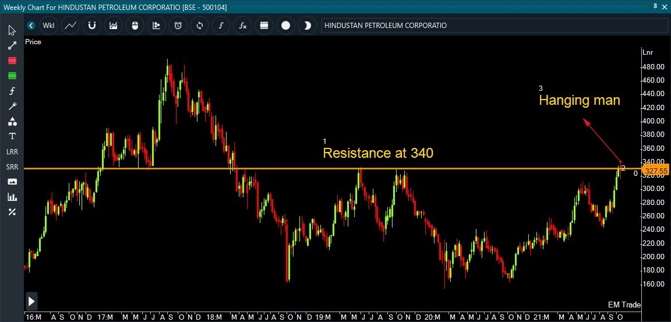
Task: Click the chart window title text
Action: point(115,7)
